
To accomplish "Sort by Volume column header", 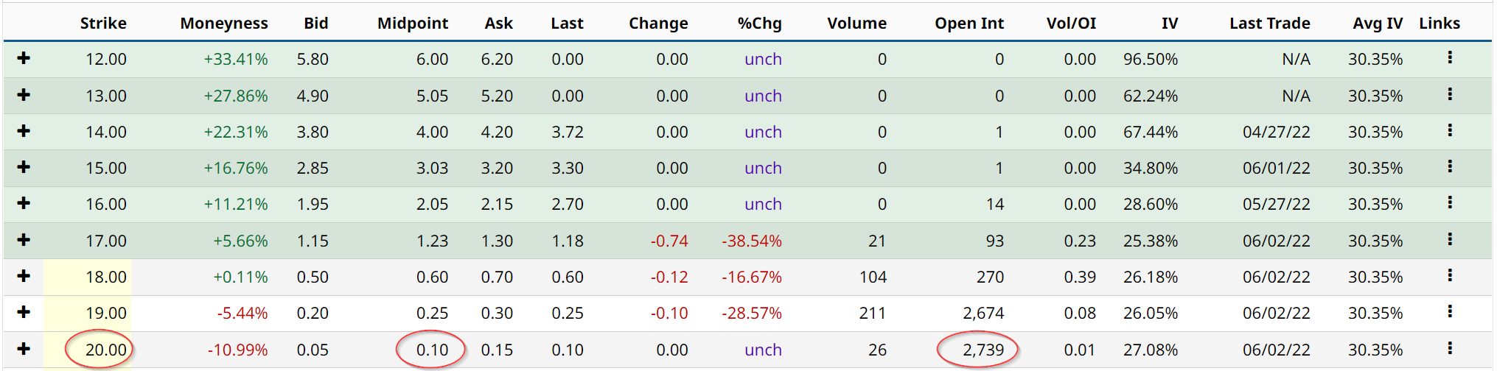I will click(x=856, y=23).
